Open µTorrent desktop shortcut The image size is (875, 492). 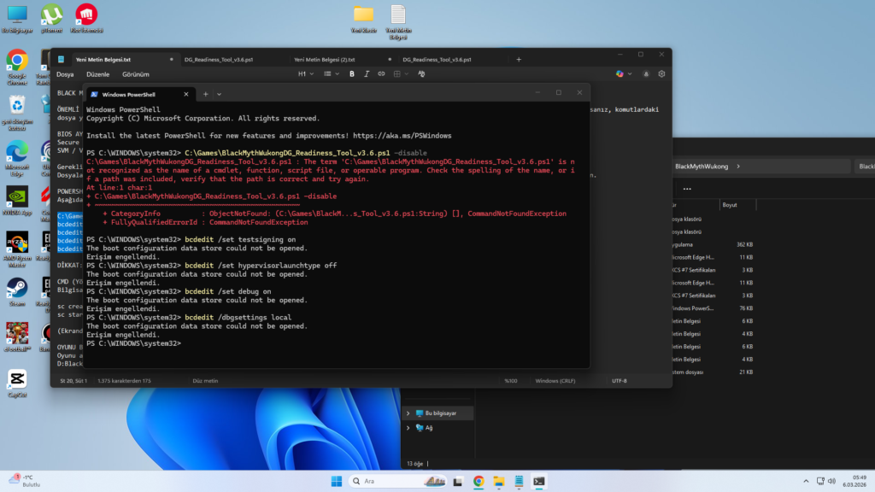pyautogui.click(x=51, y=19)
